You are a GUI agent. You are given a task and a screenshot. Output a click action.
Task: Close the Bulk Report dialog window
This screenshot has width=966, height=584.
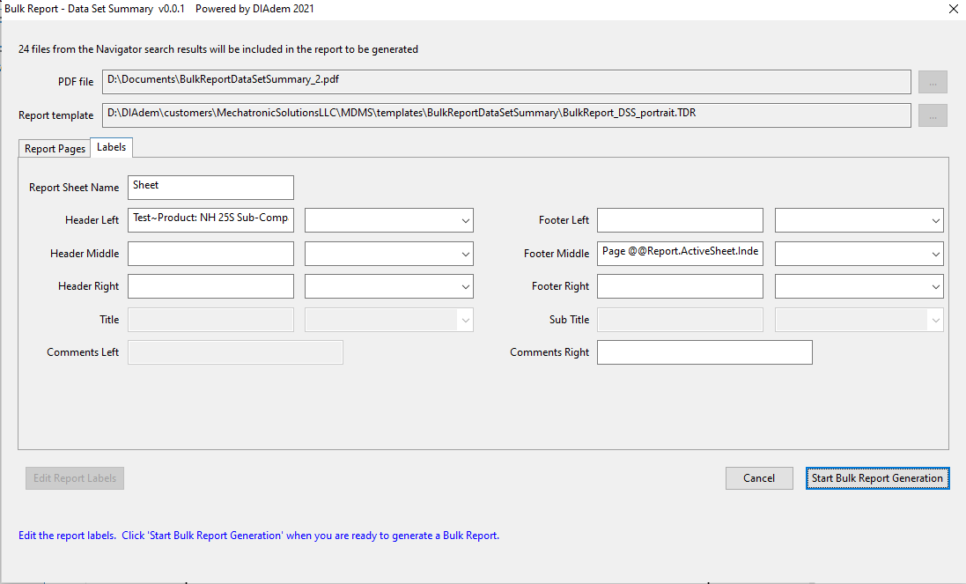(x=953, y=10)
